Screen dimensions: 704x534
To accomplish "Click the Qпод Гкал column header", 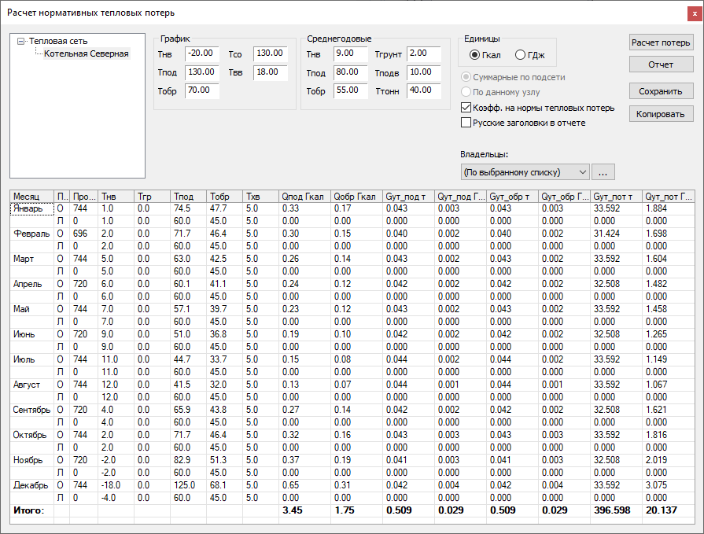I will coord(303,196).
